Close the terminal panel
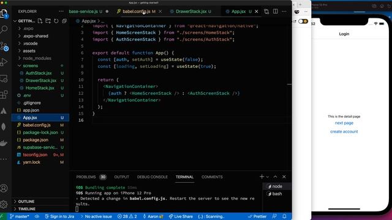 click(284, 177)
